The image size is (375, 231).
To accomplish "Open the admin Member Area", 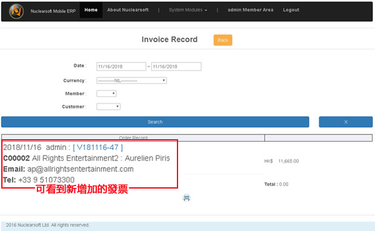I will click(x=251, y=10).
